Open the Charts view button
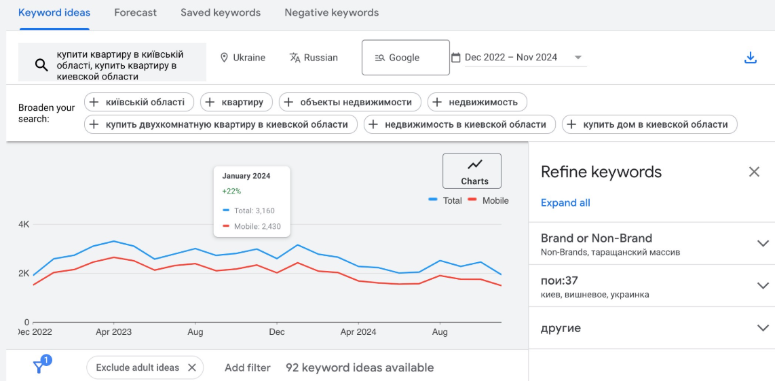The height and width of the screenshot is (381, 775). [x=472, y=171]
